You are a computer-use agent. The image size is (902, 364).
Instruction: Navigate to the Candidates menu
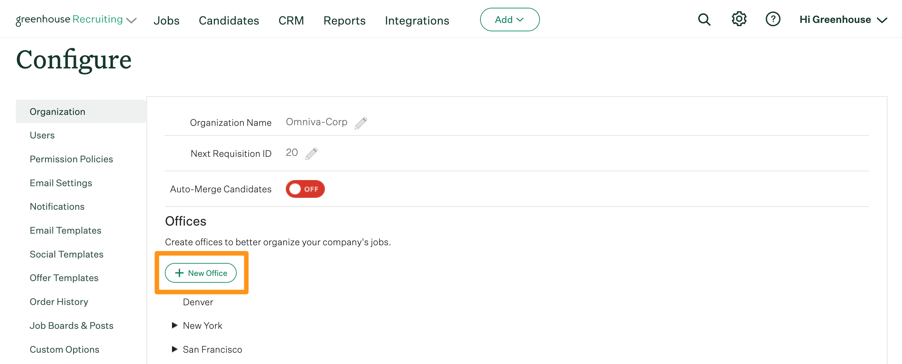click(229, 20)
